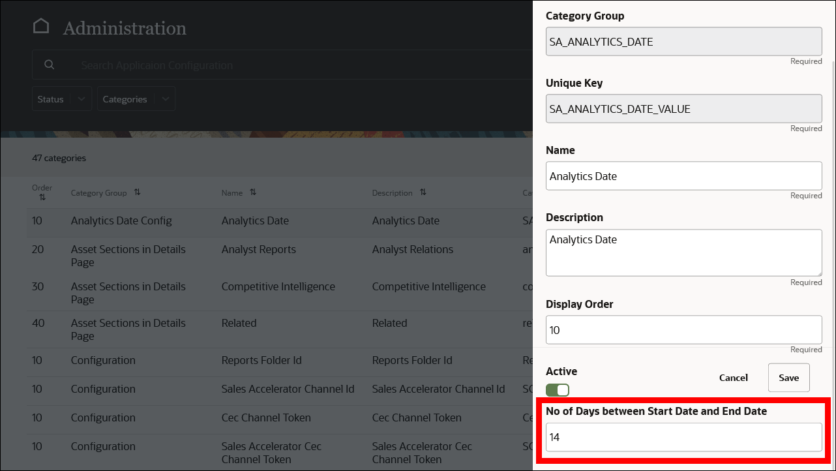
Task: Click the Name column sort icon
Action: (252, 192)
